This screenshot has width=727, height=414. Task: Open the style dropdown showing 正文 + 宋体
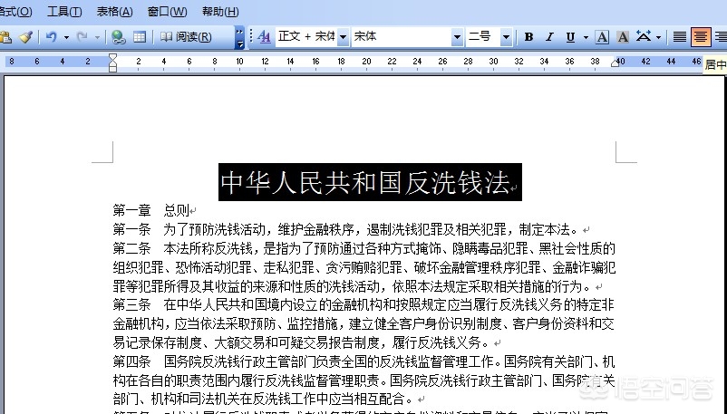point(343,37)
